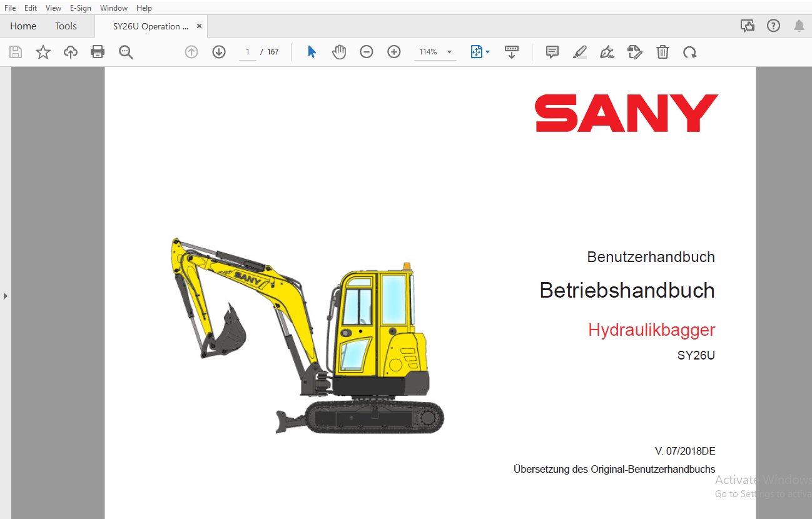Image resolution: width=812 pixels, height=519 pixels.
Task: Open the Help menu
Action: pos(144,8)
